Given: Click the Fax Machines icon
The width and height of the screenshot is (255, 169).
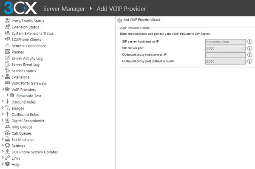Looking at the screenshot, I should pos(7,139).
